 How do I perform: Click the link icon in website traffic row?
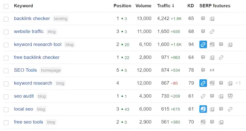[212, 32]
